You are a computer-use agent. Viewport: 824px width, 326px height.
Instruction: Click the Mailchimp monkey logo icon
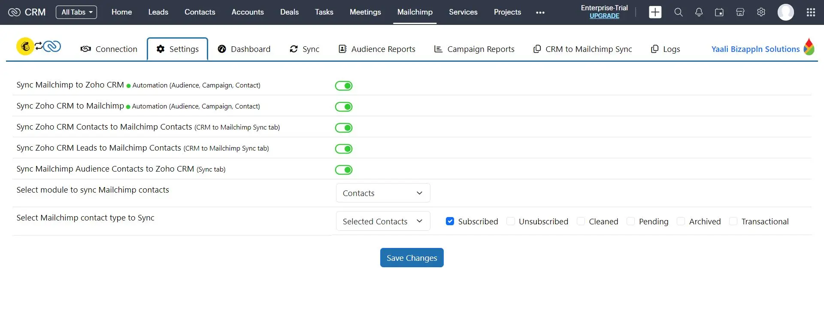25,46
